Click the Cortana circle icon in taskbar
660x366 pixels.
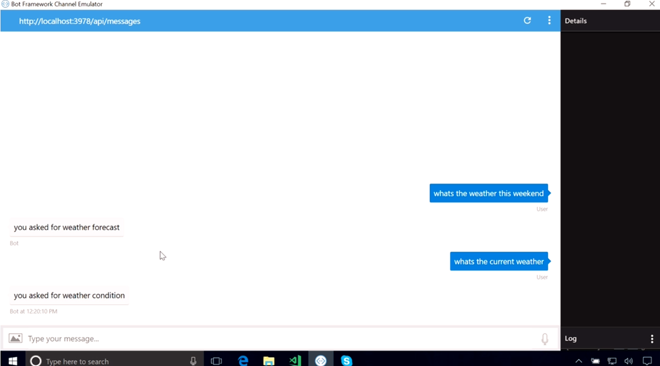pyautogui.click(x=36, y=361)
